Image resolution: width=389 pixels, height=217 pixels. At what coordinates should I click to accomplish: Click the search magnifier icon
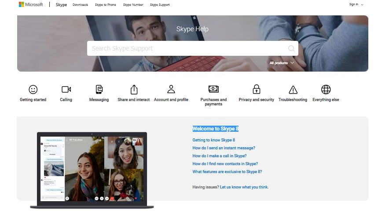(291, 48)
